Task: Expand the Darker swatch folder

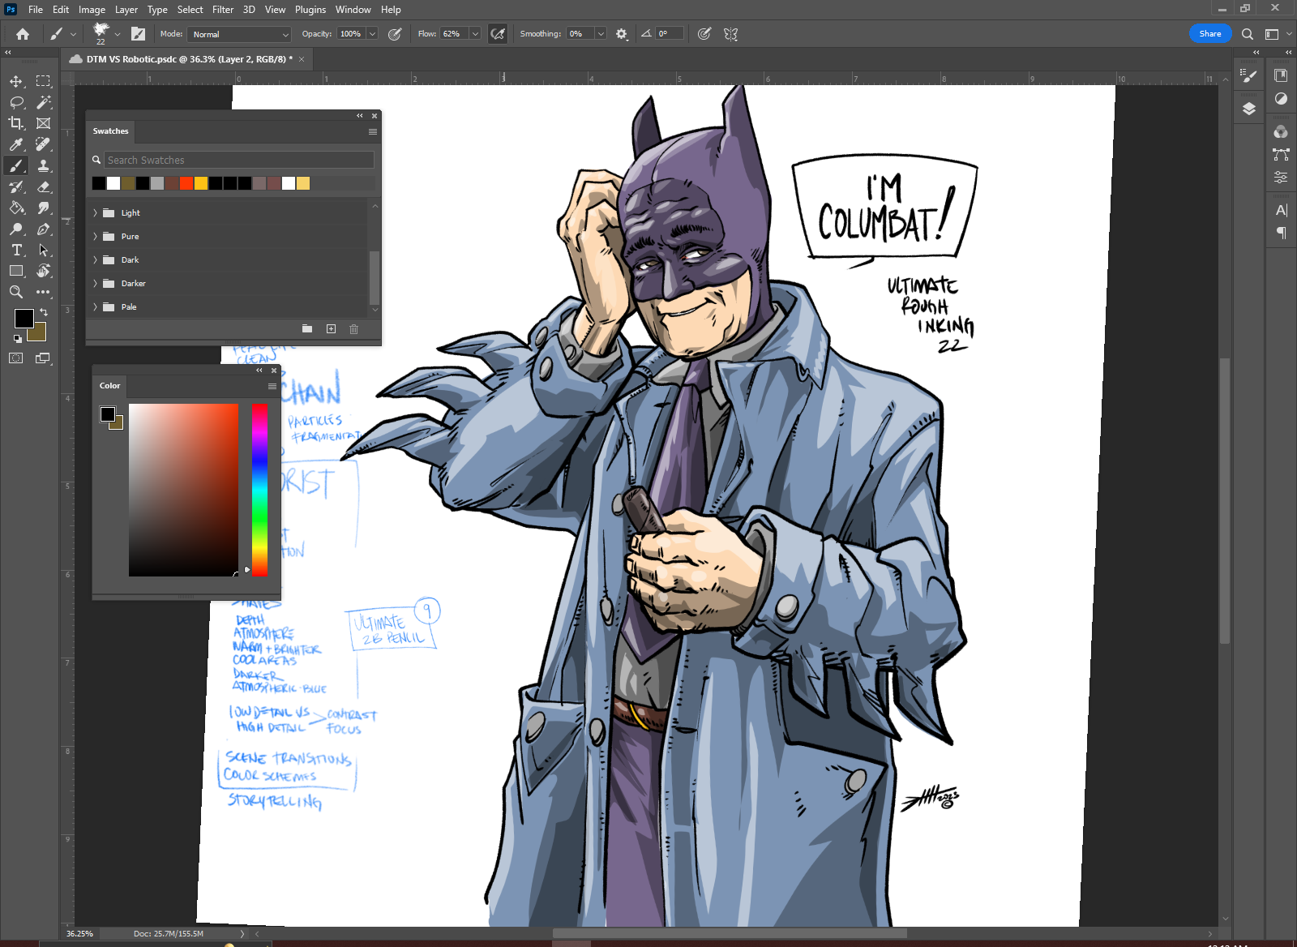Action: coord(95,283)
